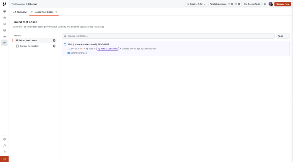Open the layers stack icon in sidebar

click(4, 24)
